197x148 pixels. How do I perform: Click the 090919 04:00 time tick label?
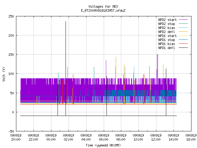tap(86, 138)
